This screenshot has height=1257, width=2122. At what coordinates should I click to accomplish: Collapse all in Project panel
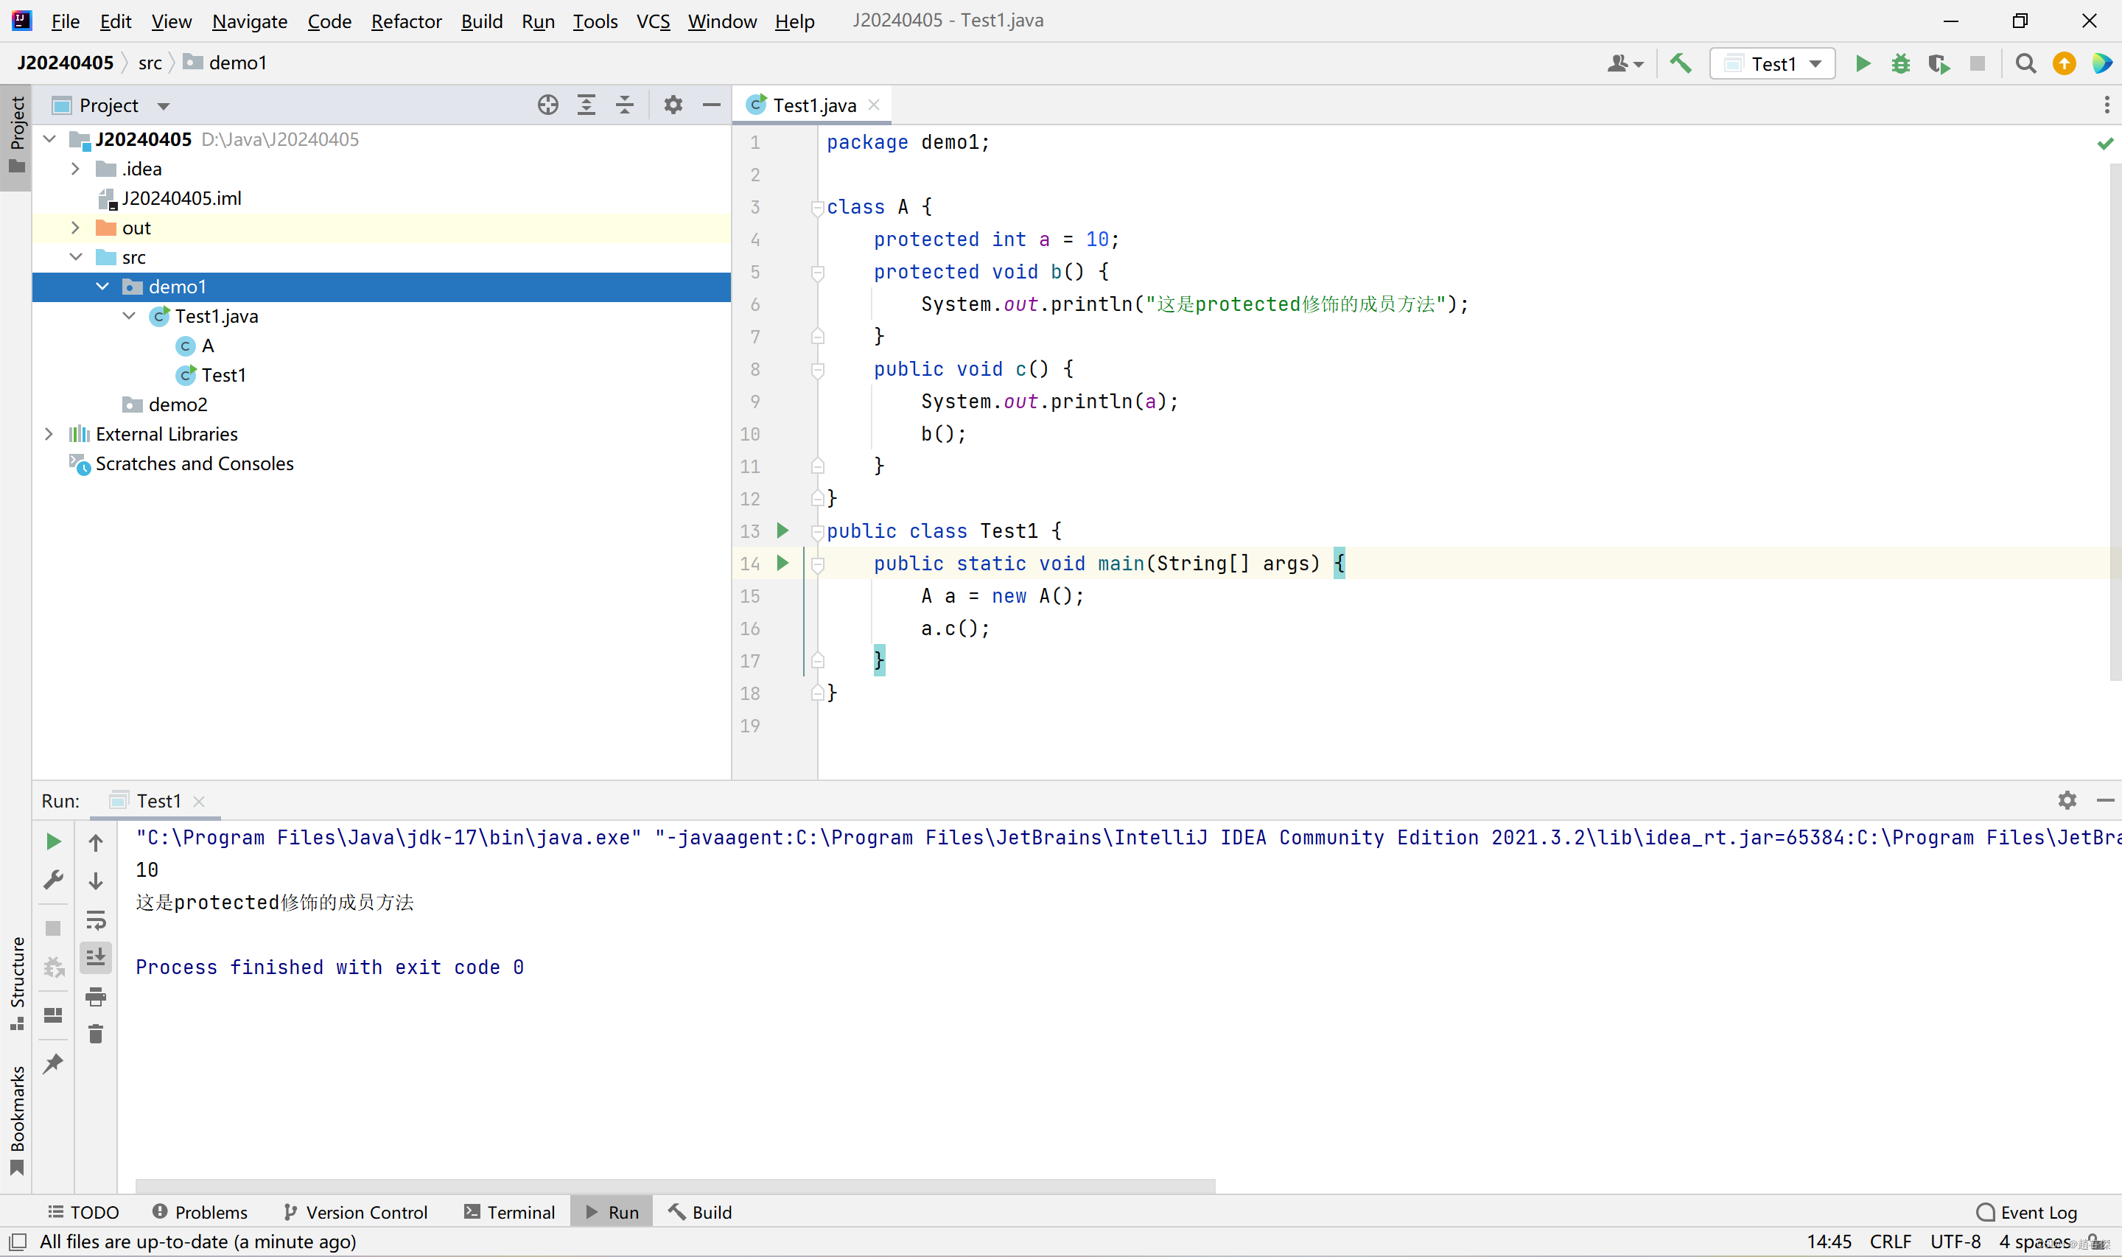coord(625,105)
